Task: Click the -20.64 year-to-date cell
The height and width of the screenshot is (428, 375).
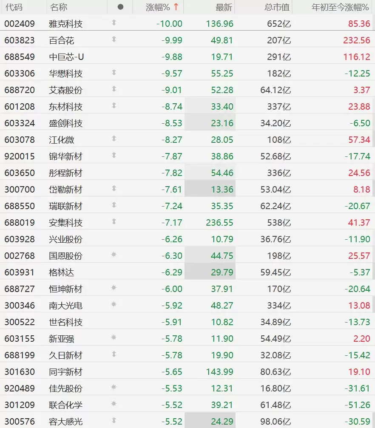Action: [357, 289]
